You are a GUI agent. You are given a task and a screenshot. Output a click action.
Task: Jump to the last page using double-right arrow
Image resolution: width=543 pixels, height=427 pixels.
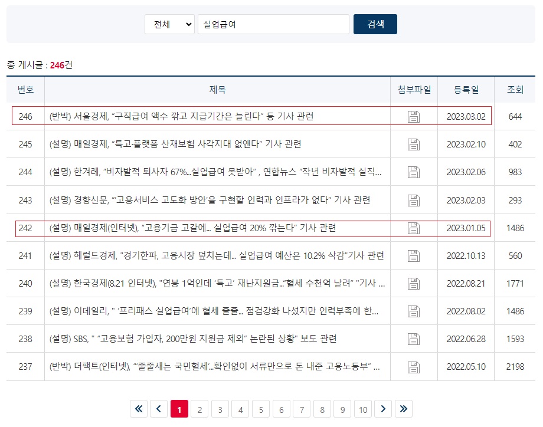point(404,409)
